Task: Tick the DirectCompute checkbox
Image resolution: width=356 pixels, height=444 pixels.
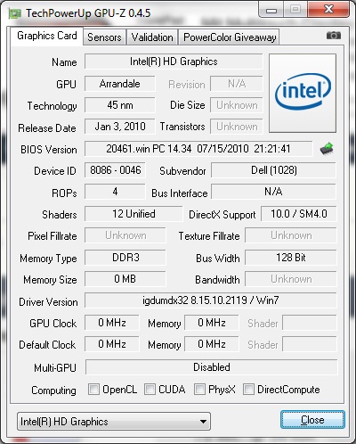Action: 248,389
